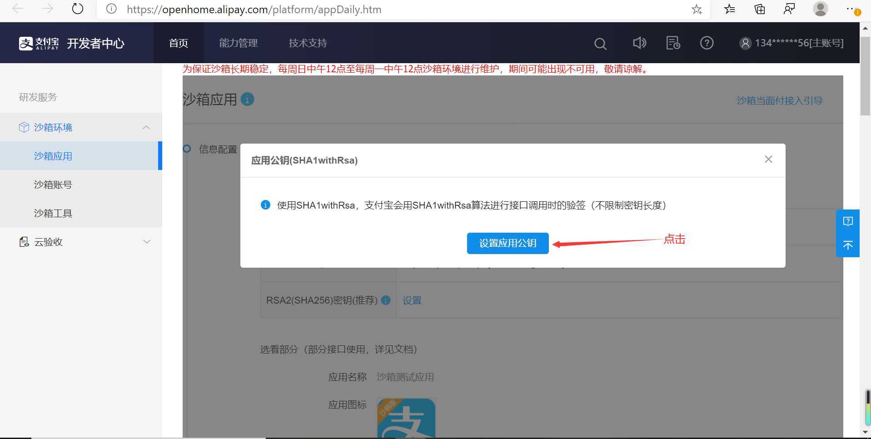
Task: Click the help question mark icon
Action: pos(707,43)
